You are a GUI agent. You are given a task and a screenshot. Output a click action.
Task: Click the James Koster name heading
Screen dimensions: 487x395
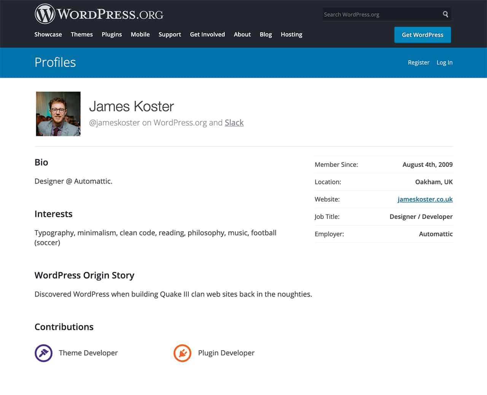tap(132, 106)
